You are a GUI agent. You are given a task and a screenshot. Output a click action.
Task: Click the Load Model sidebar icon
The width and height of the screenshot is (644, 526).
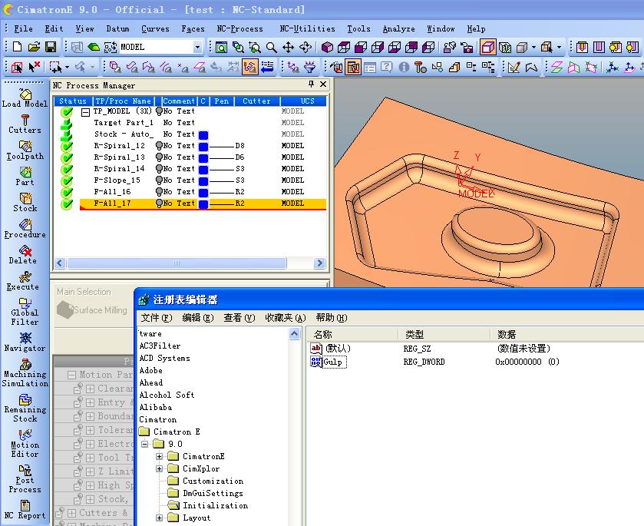pyautogui.click(x=25, y=98)
